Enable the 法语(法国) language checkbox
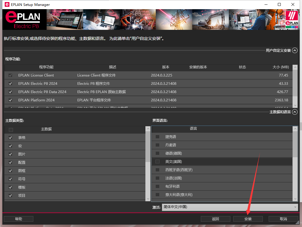The height and width of the screenshot is (227, 302). click(157, 178)
